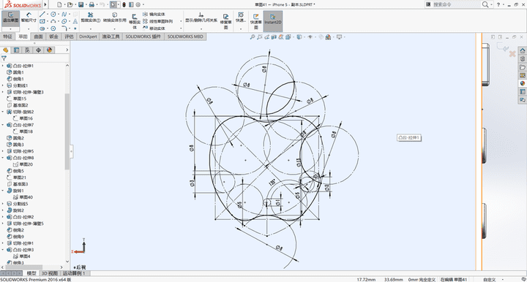
Task: Select 草图40 in the feature tree
Action: 23,197
